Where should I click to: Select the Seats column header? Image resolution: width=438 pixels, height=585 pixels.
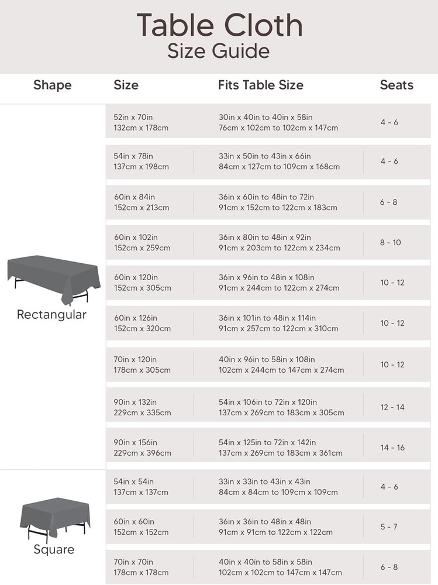coord(396,85)
